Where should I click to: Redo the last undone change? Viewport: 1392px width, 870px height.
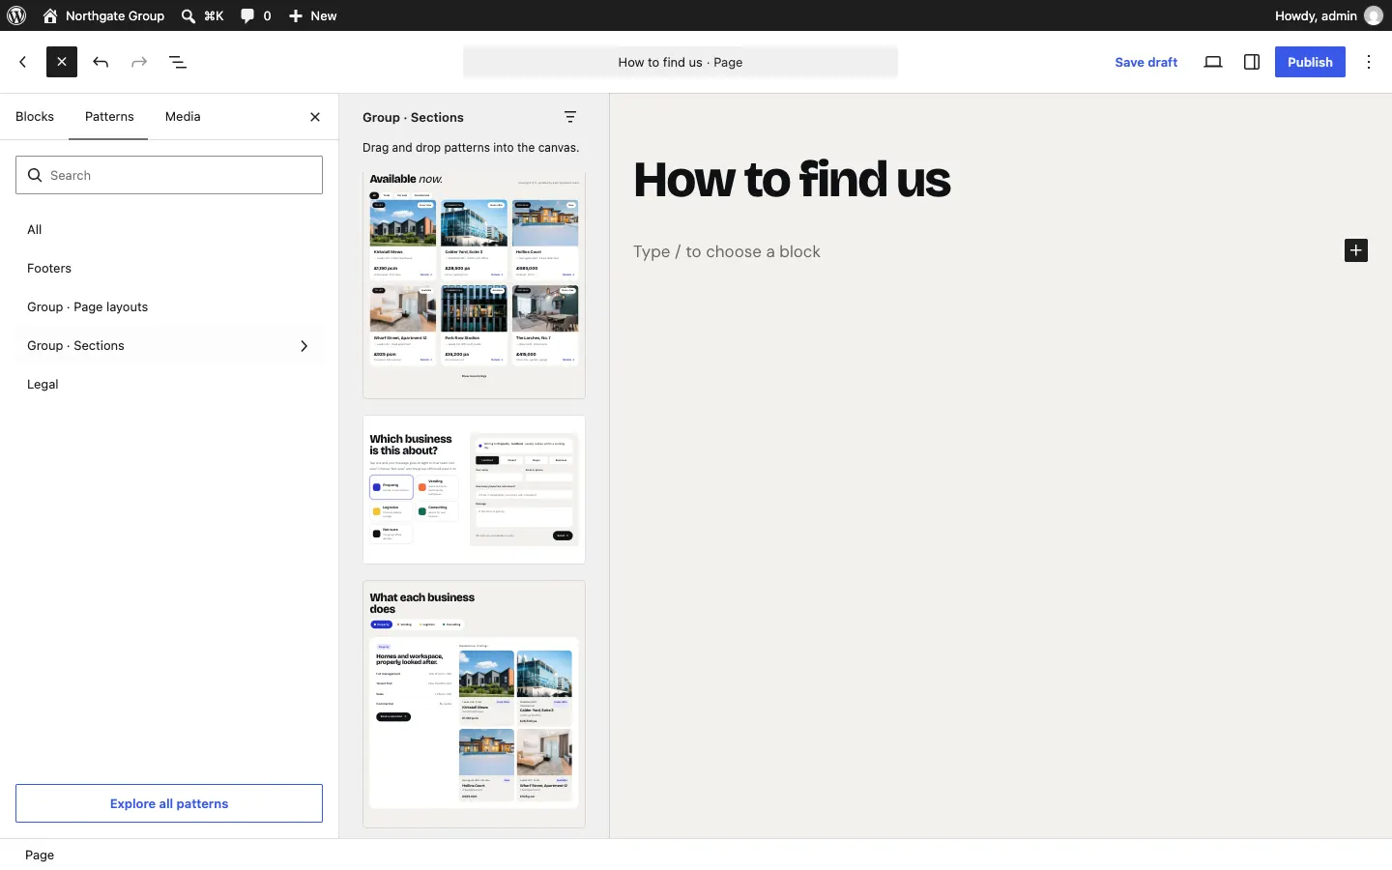tap(139, 62)
